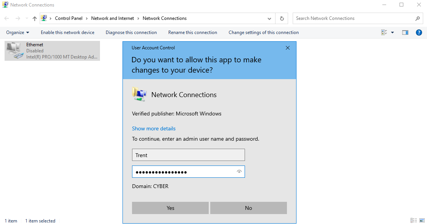Viewport: 427px width, 224px height.
Task: Reveal password with the eye icon
Action: coord(239,172)
